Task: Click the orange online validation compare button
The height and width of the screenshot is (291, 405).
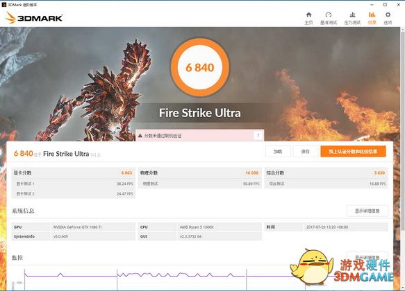Action: tap(353, 152)
